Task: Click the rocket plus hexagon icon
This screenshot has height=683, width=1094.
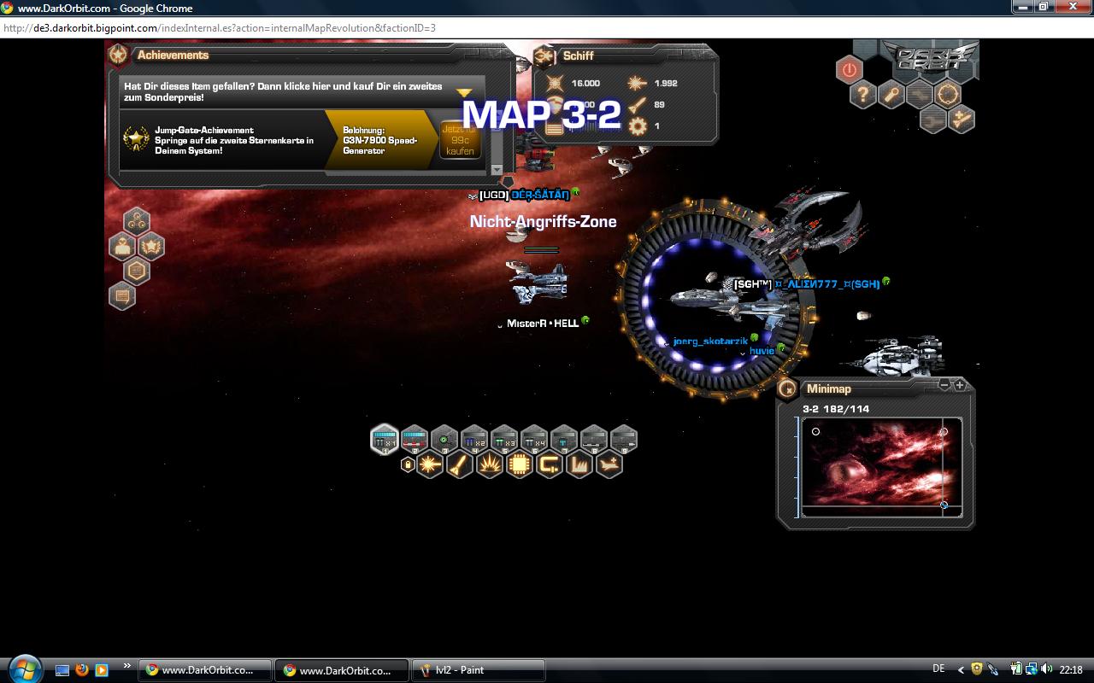Action: 962,120
